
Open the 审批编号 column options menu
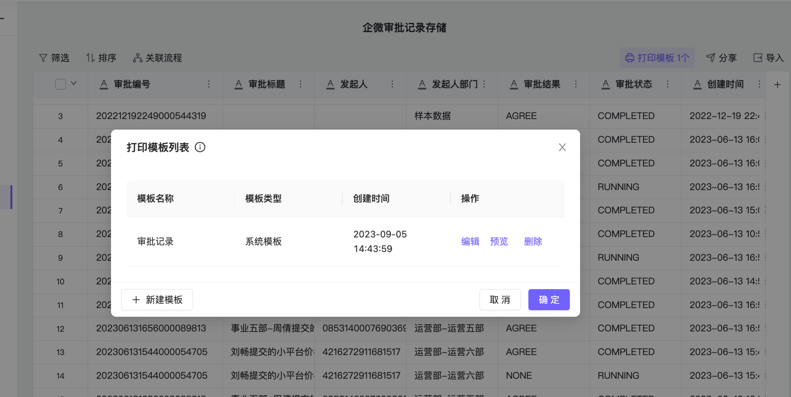pyautogui.click(x=209, y=84)
